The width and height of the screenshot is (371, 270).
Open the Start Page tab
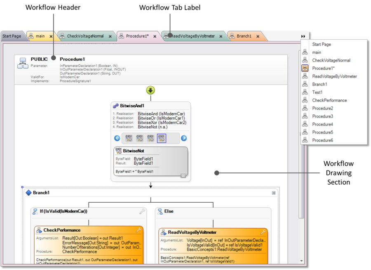click(x=12, y=36)
